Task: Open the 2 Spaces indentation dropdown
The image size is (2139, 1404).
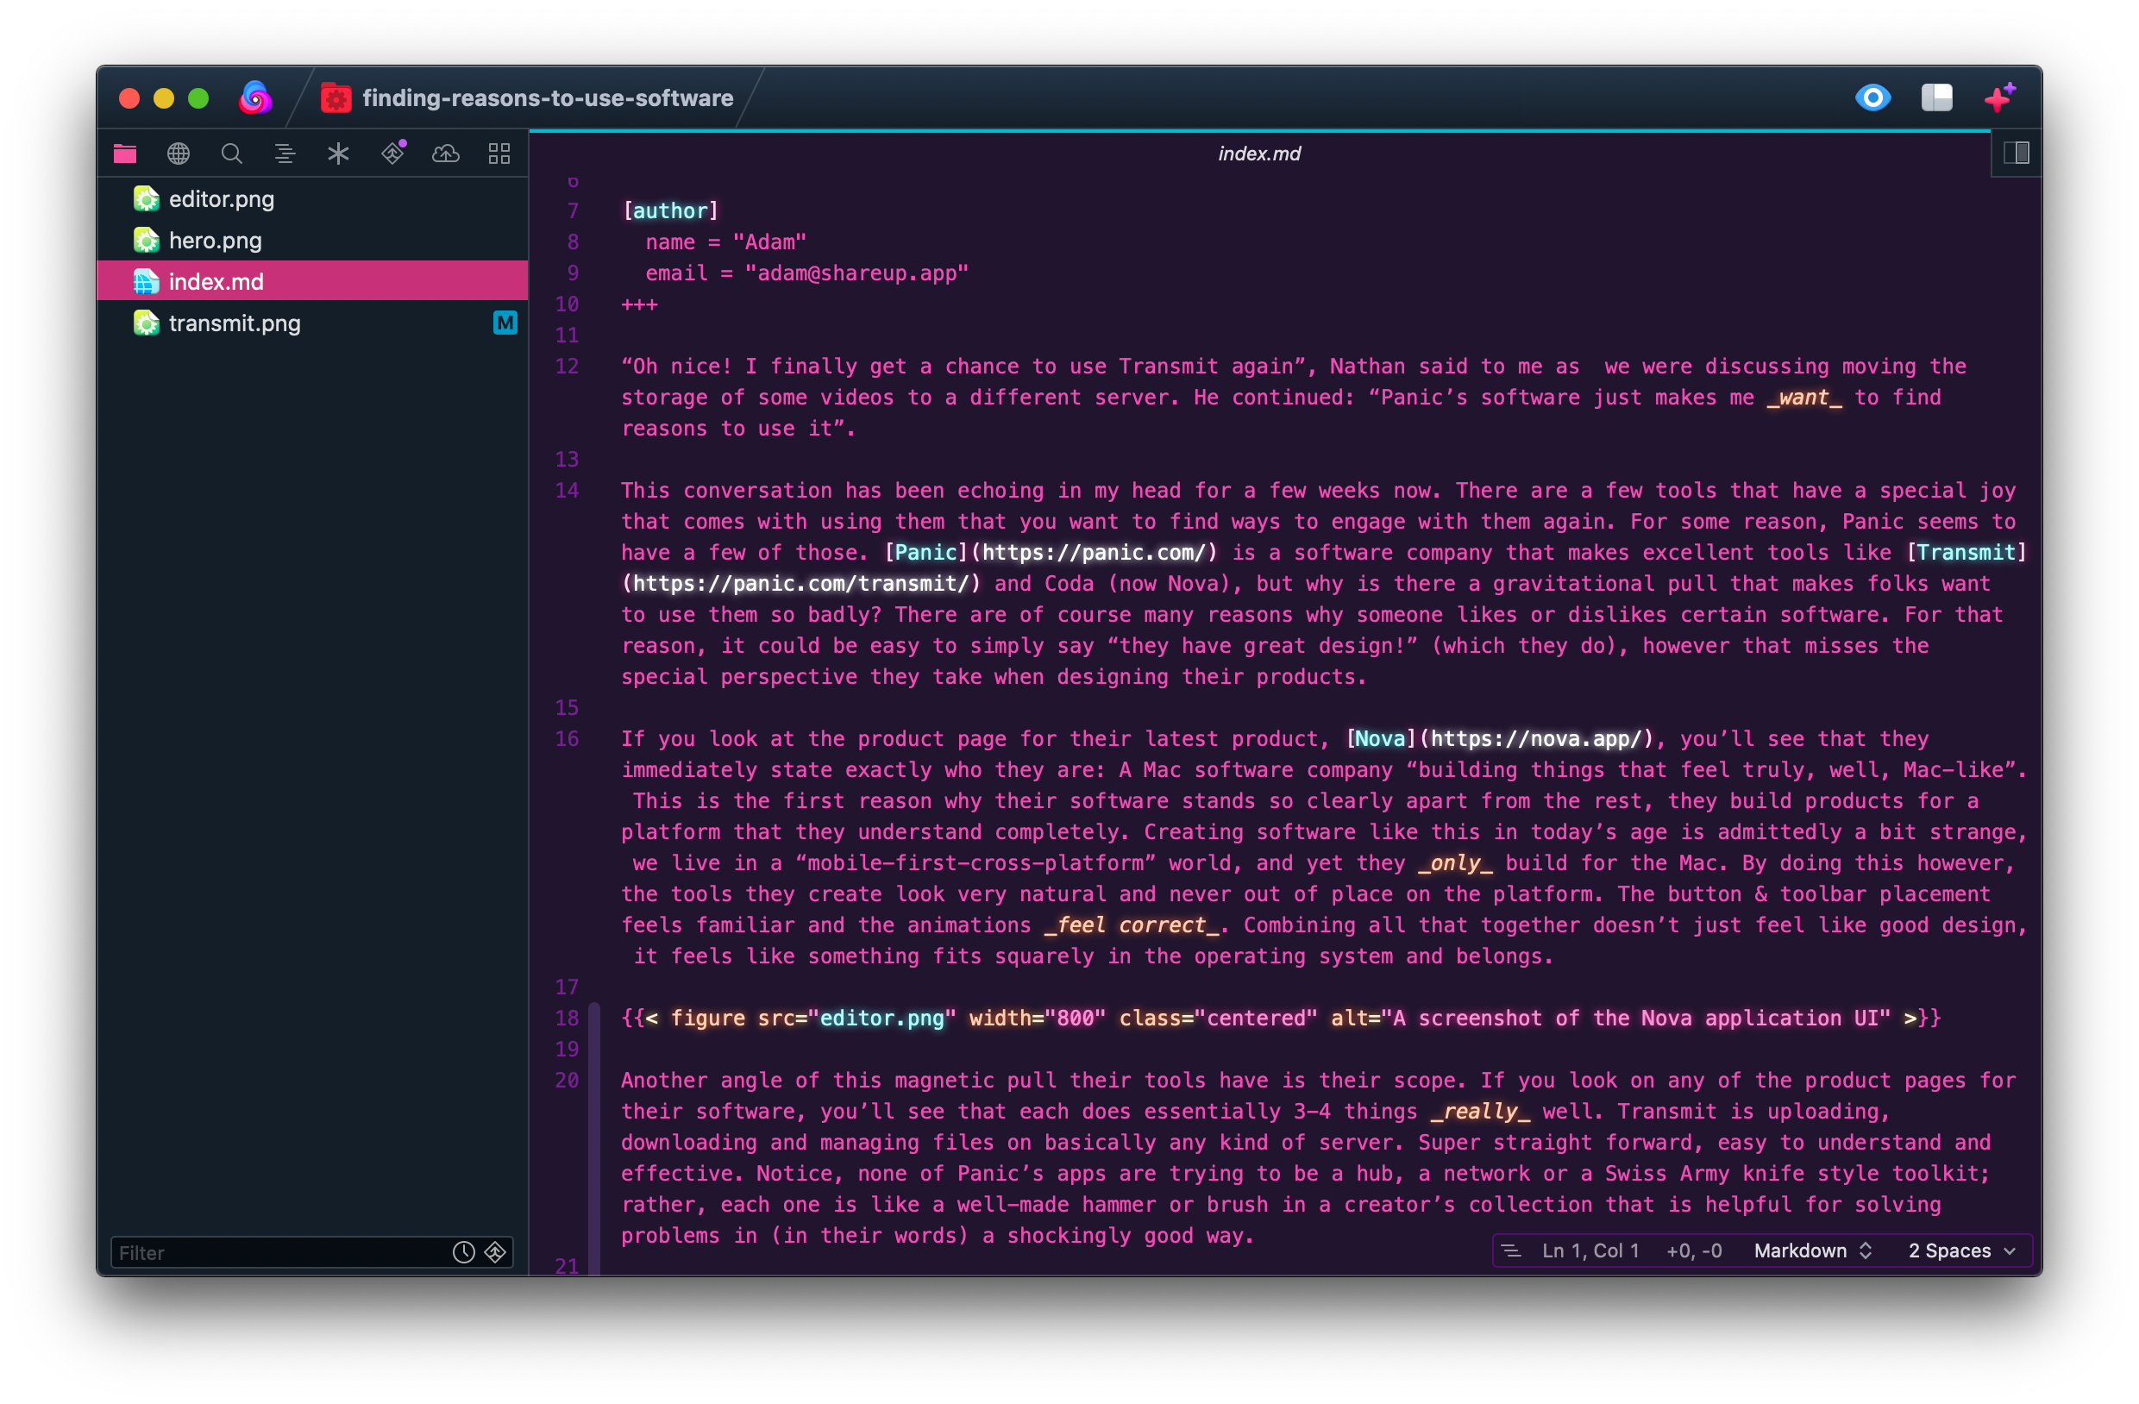Action: pos(1961,1251)
